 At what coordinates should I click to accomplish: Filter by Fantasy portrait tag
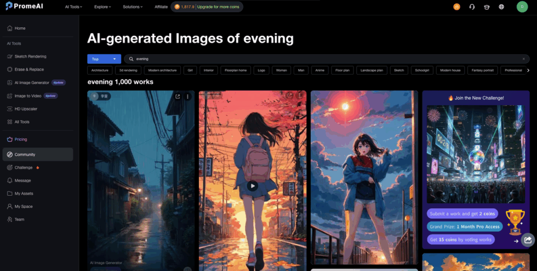[482, 71]
